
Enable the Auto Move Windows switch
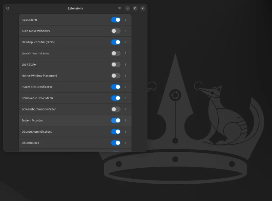[x=116, y=31]
